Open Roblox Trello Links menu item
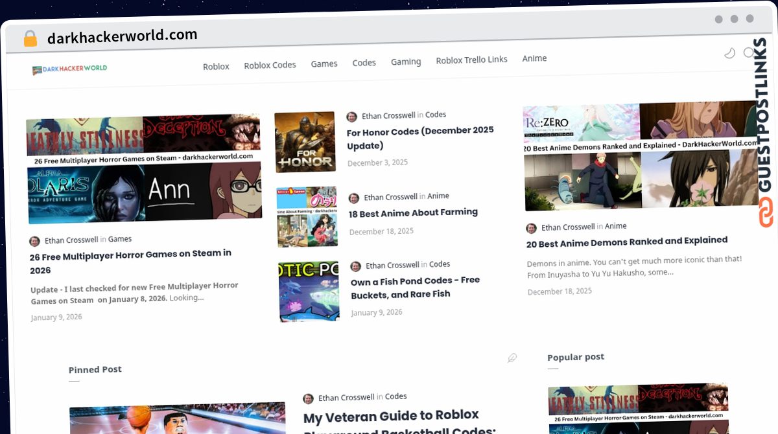Viewport: 778px width, 434px height. pyautogui.click(x=471, y=60)
